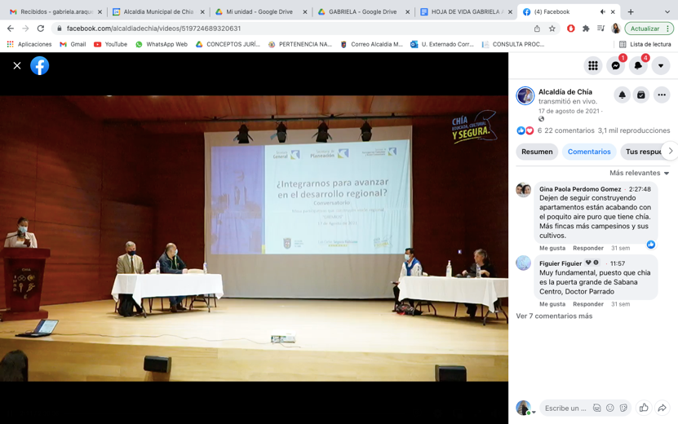Like Gina Paola's comment with Me gusta
Viewport: 678px width, 424px height.
552,248
